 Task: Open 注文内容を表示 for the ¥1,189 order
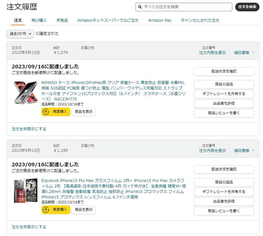[212, 151]
